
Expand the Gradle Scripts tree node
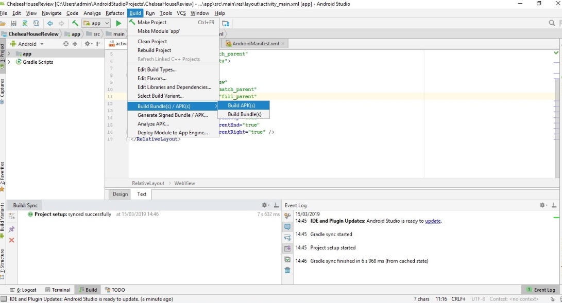click(9, 62)
